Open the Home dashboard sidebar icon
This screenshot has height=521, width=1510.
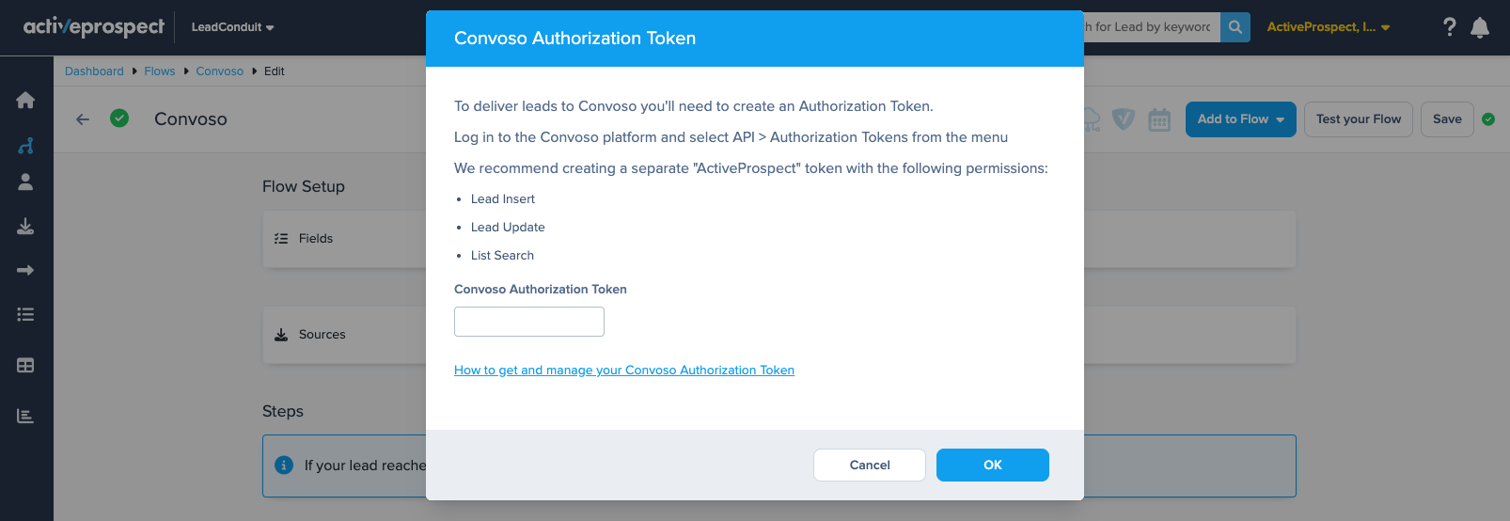(25, 100)
